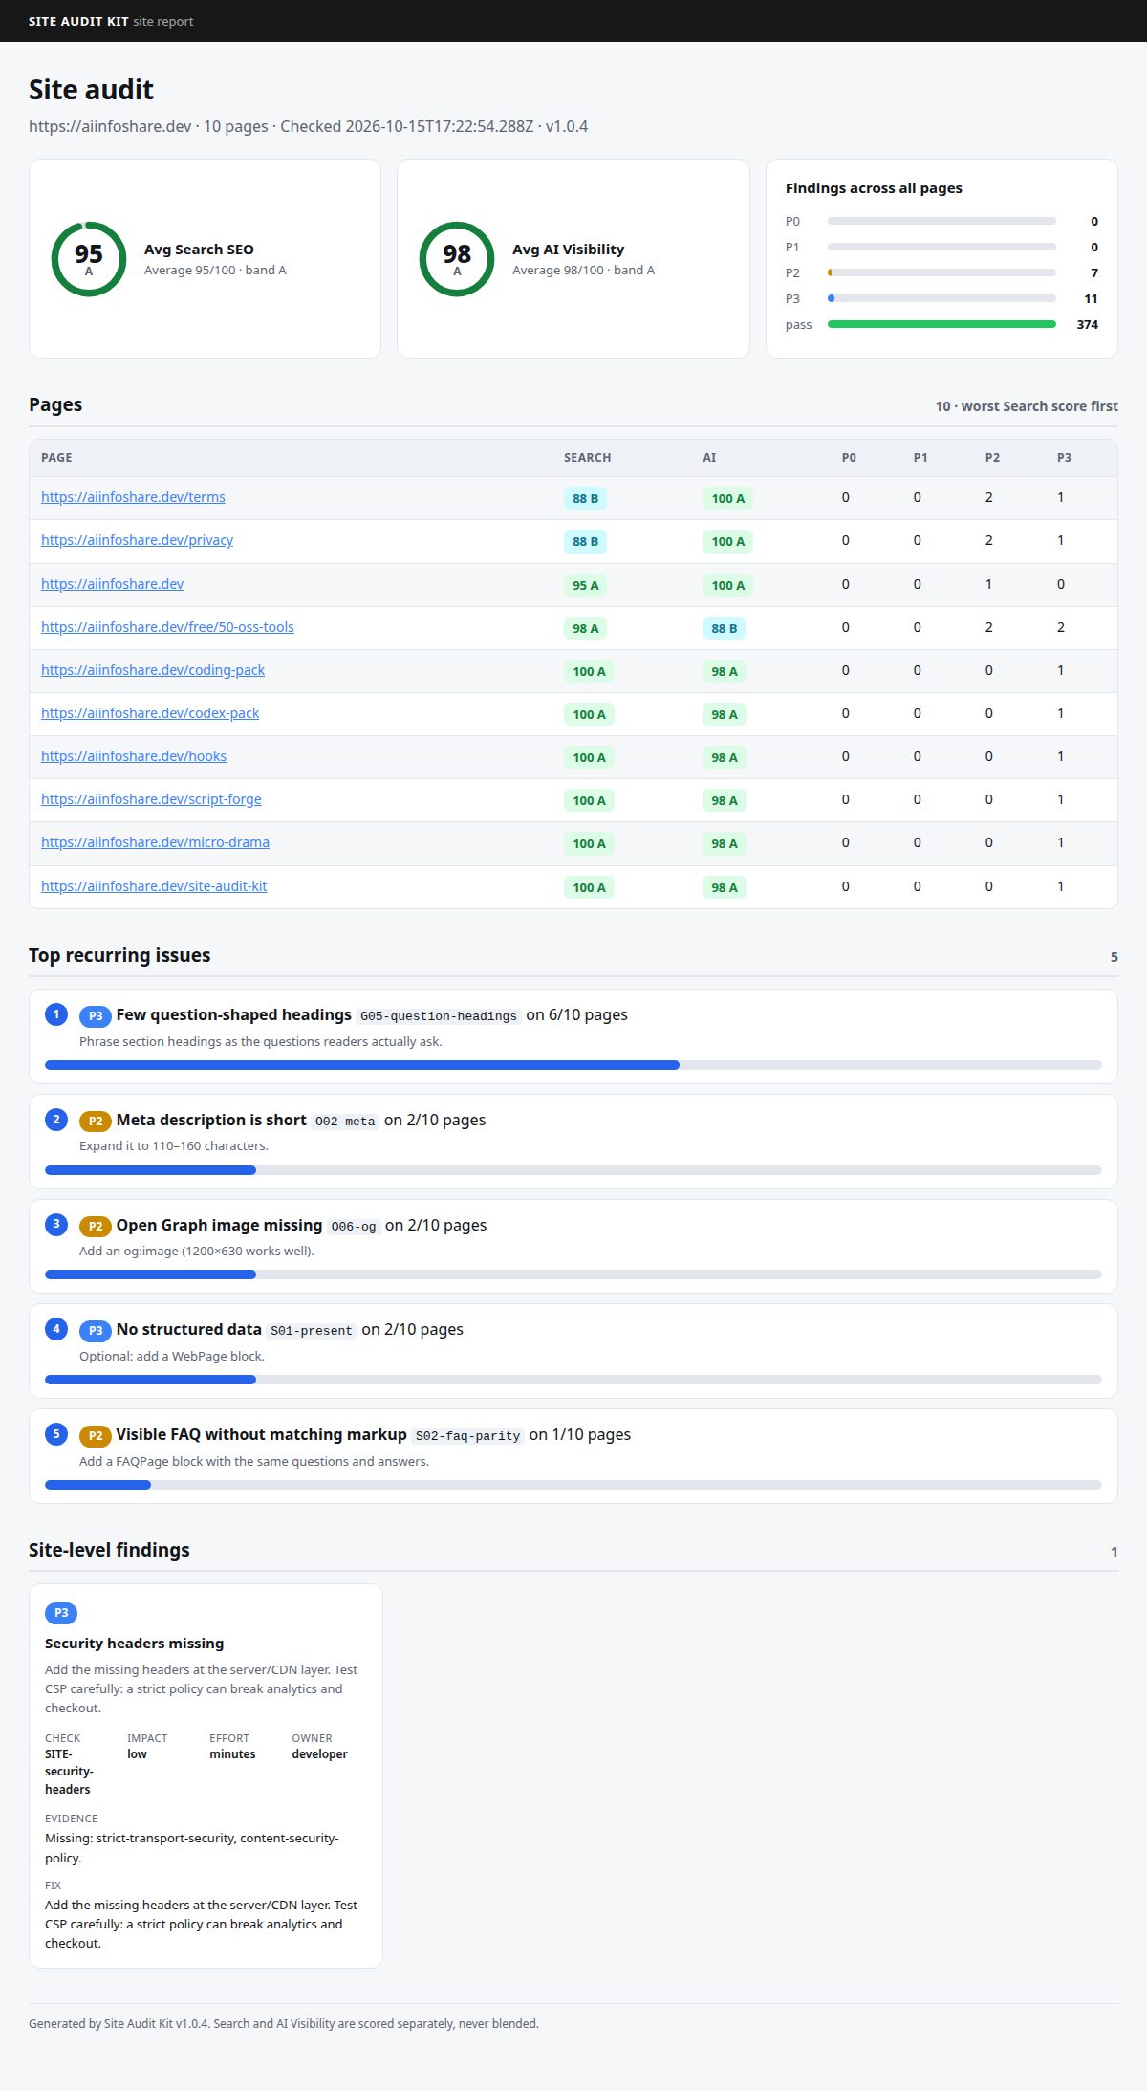The width and height of the screenshot is (1147, 2091).
Task: Open the site-audit-kit page link
Action: pyautogui.click(x=154, y=886)
